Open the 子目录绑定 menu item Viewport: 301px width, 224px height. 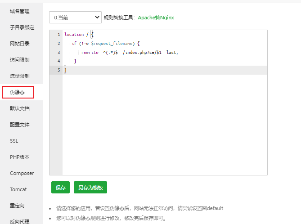pos(22,27)
